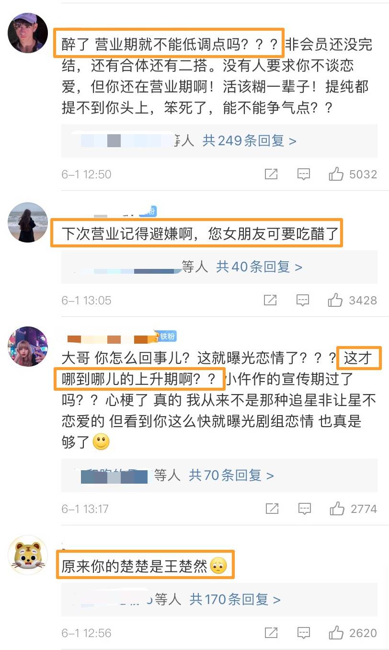This screenshot has width=389, height=650.
Task: Tap the reply icon on the 6-1 13:17 comment
Action: tap(304, 508)
